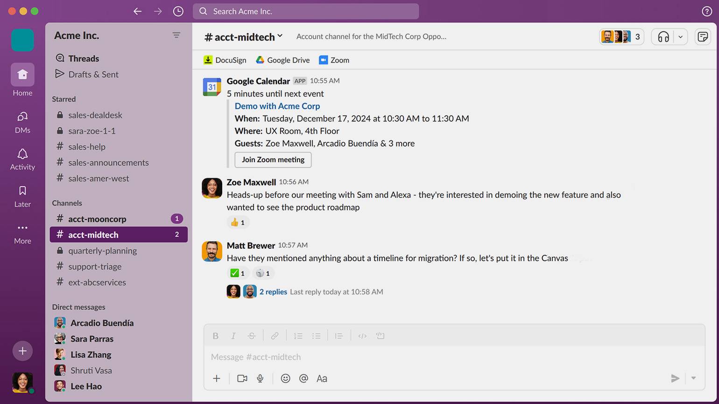Open the huddle headphones icon

click(663, 37)
